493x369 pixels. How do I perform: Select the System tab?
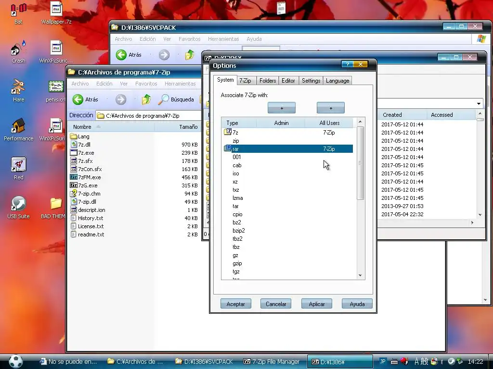225,80
